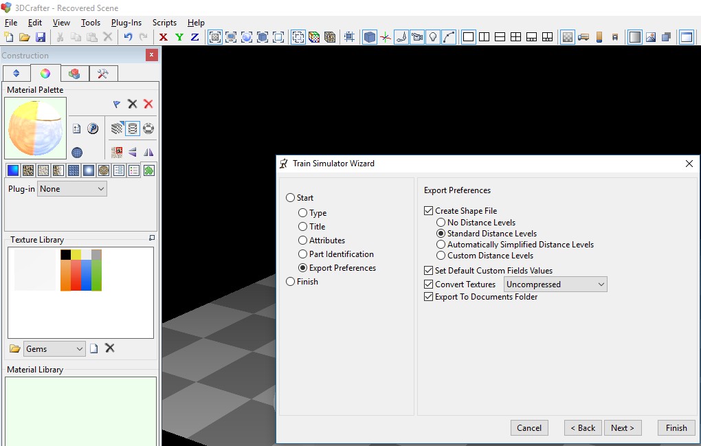Open the Scripts menu
701x446 pixels.
point(164,23)
